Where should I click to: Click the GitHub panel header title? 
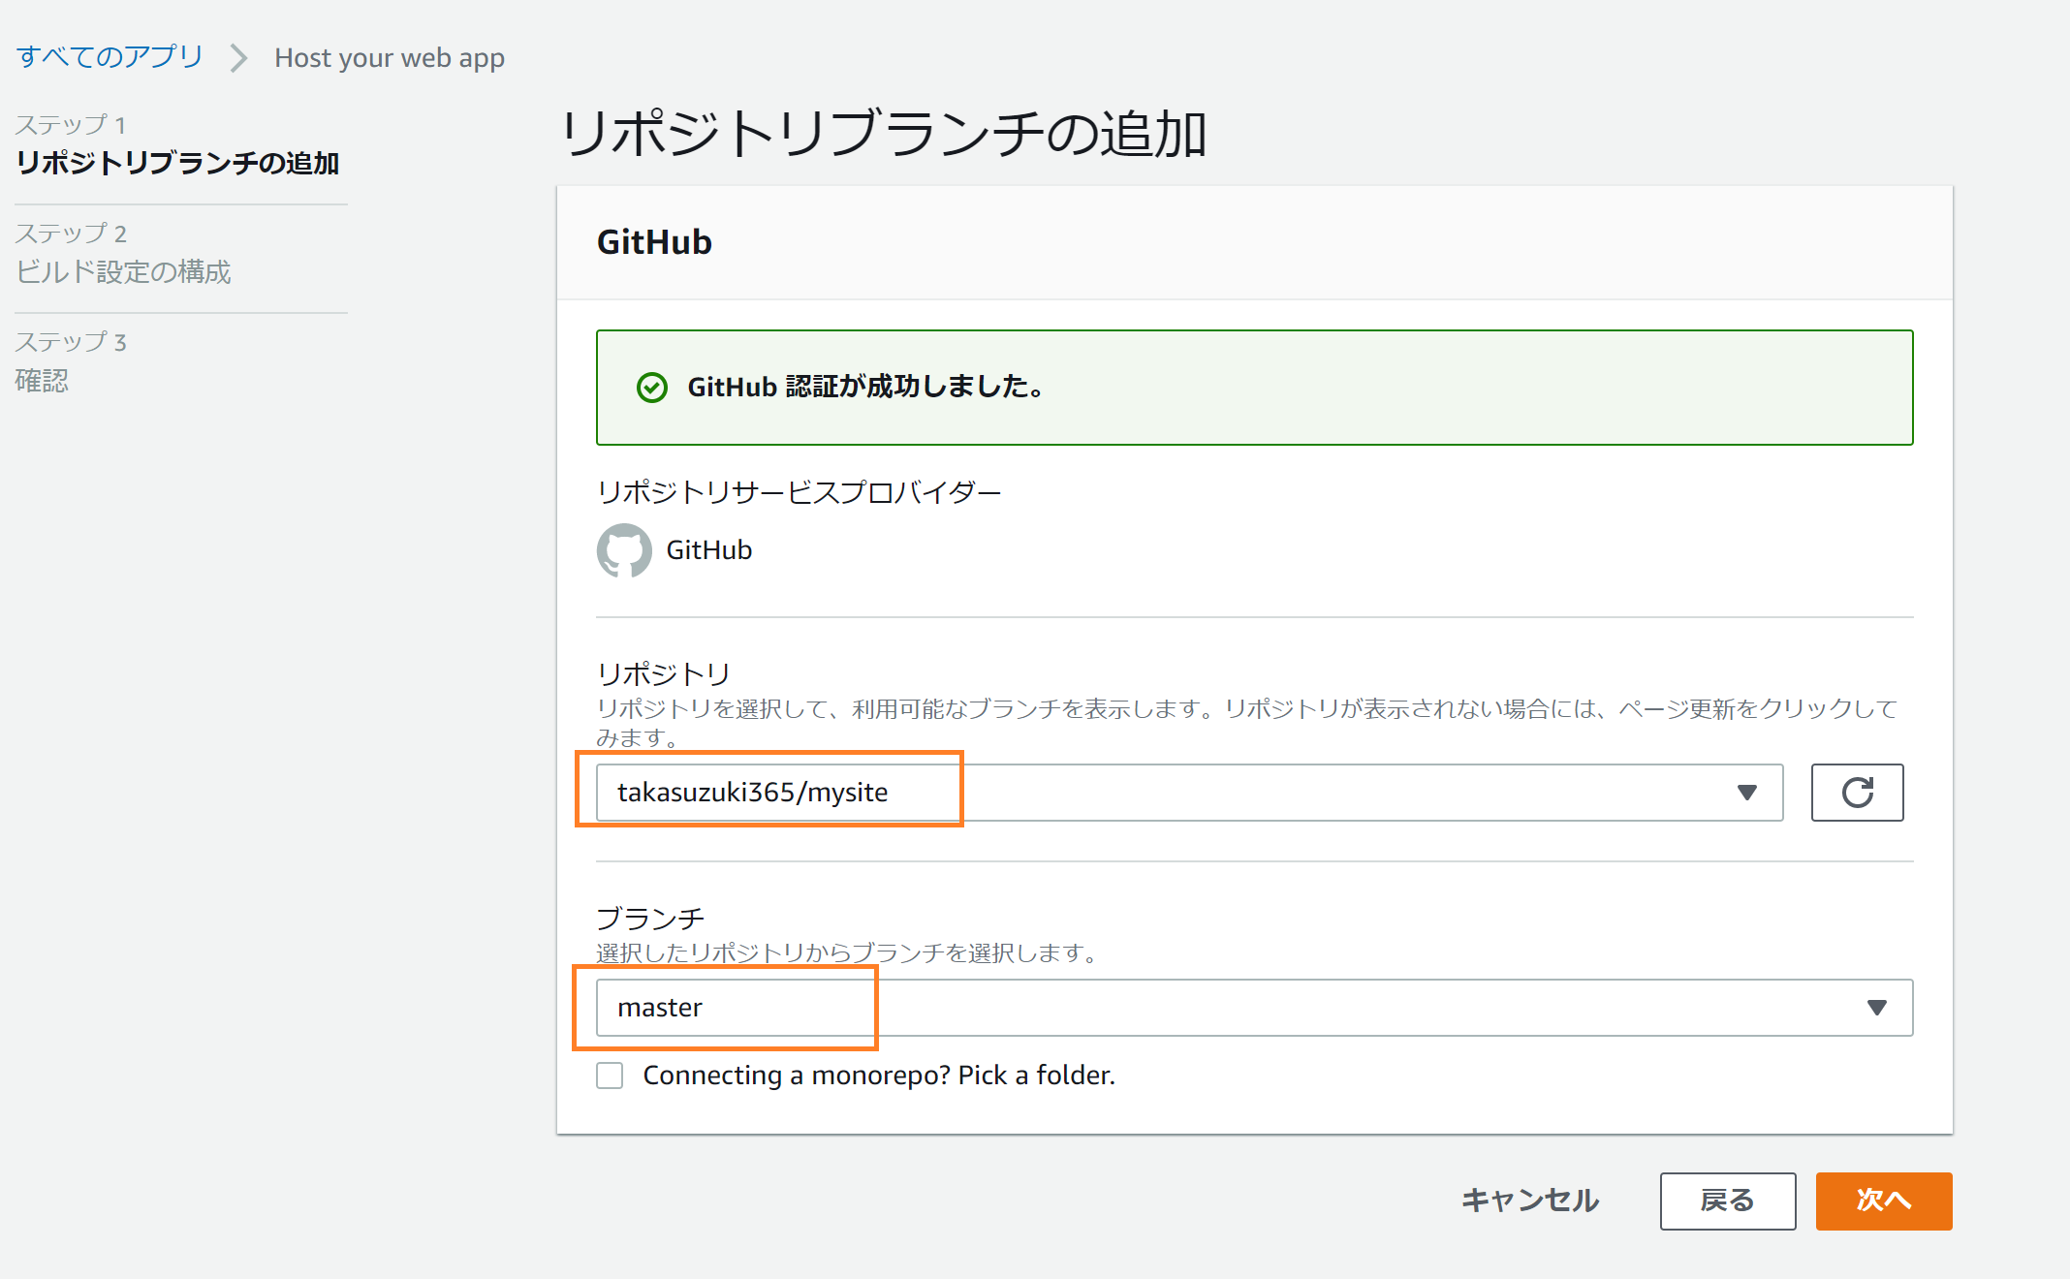tap(654, 242)
